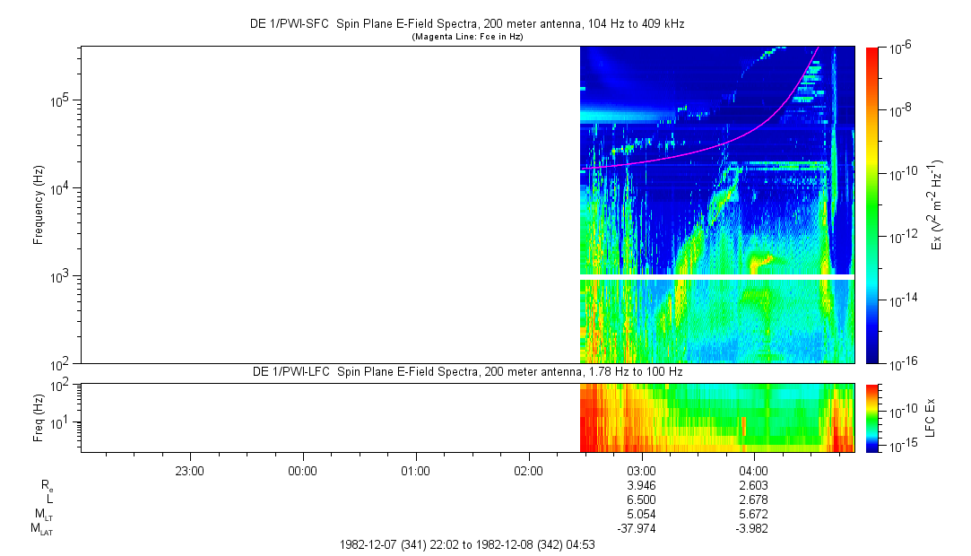Select the 00:00 time axis label
The height and width of the screenshot is (556, 971).
(303, 471)
